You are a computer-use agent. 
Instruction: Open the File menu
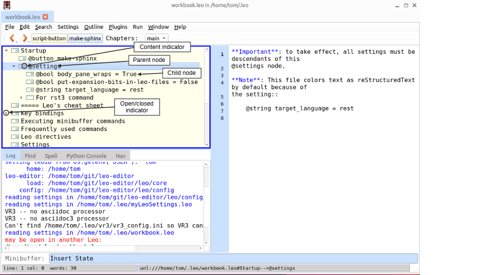coord(10,27)
